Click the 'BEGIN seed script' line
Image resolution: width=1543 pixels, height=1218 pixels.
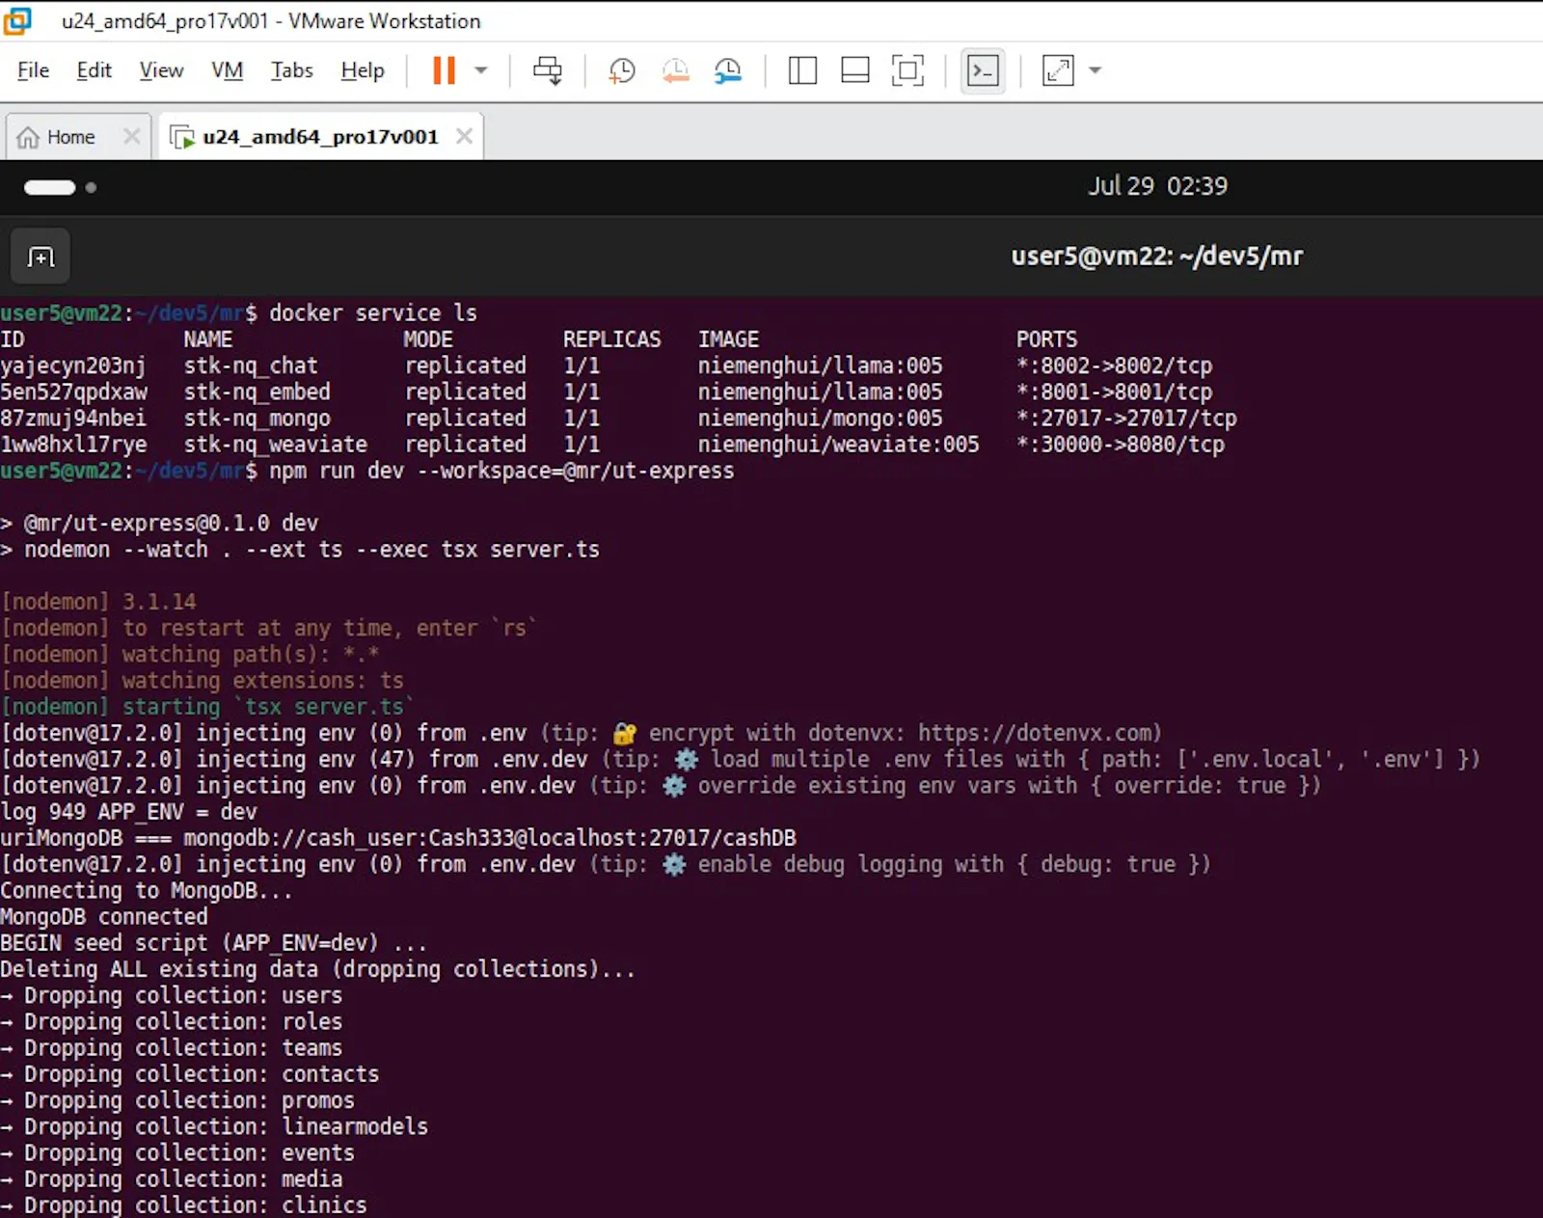[213, 942]
